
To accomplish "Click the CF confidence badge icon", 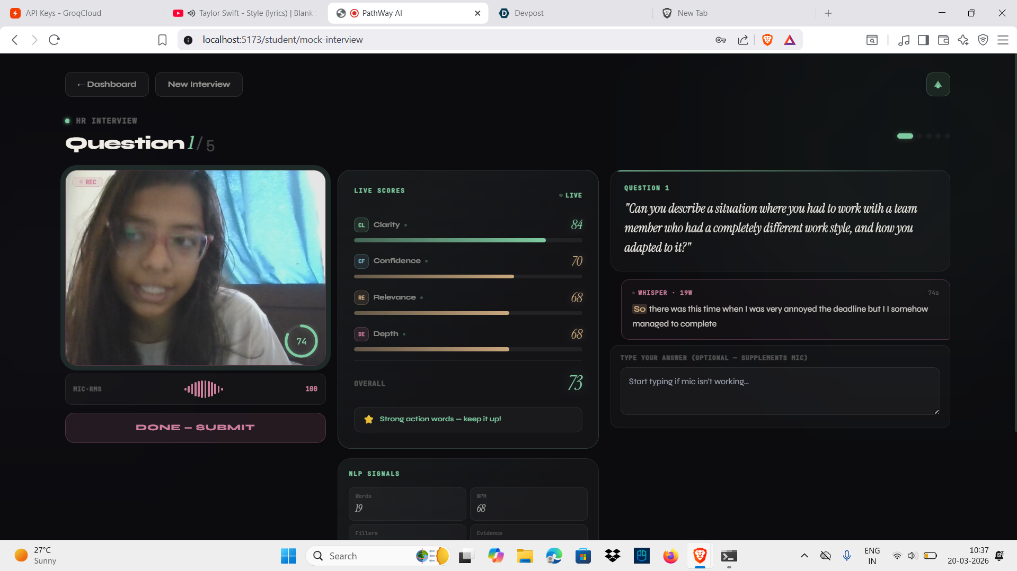I will coord(361,261).
